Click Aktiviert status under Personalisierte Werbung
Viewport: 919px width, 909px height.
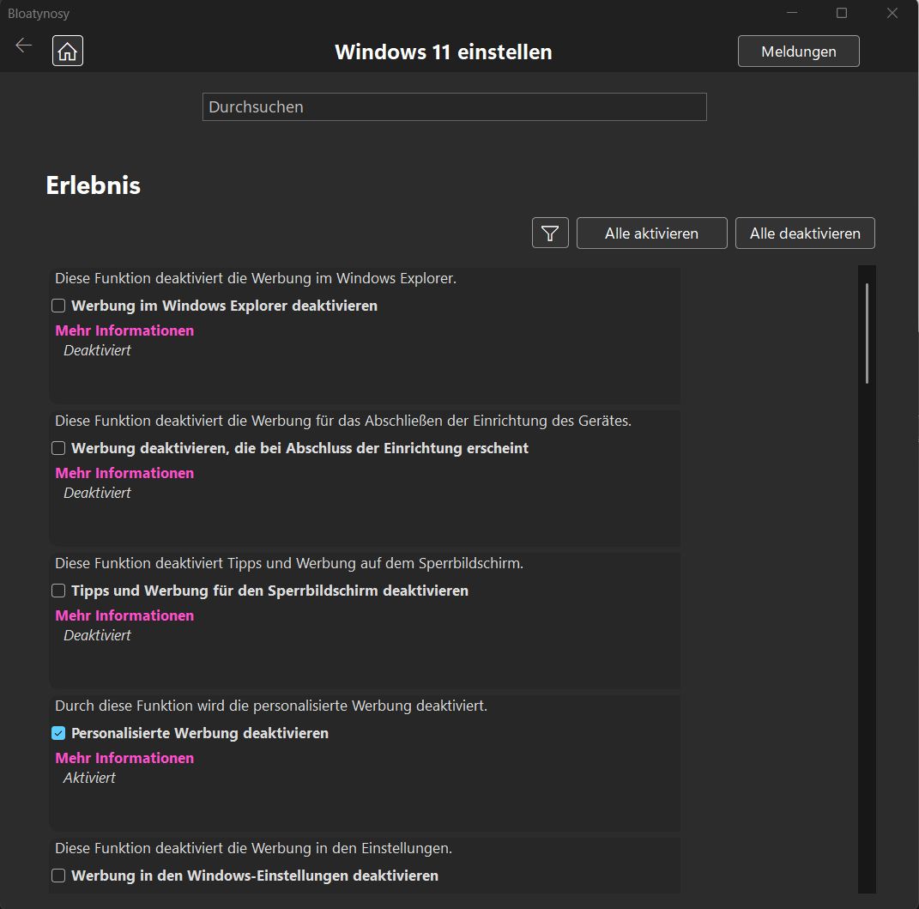click(89, 778)
